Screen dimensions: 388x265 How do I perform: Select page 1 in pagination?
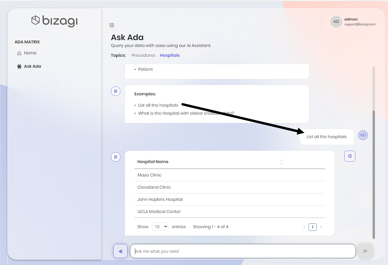tap(312, 227)
